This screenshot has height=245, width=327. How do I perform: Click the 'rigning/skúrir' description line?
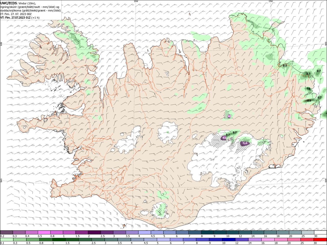(x=30, y=7)
